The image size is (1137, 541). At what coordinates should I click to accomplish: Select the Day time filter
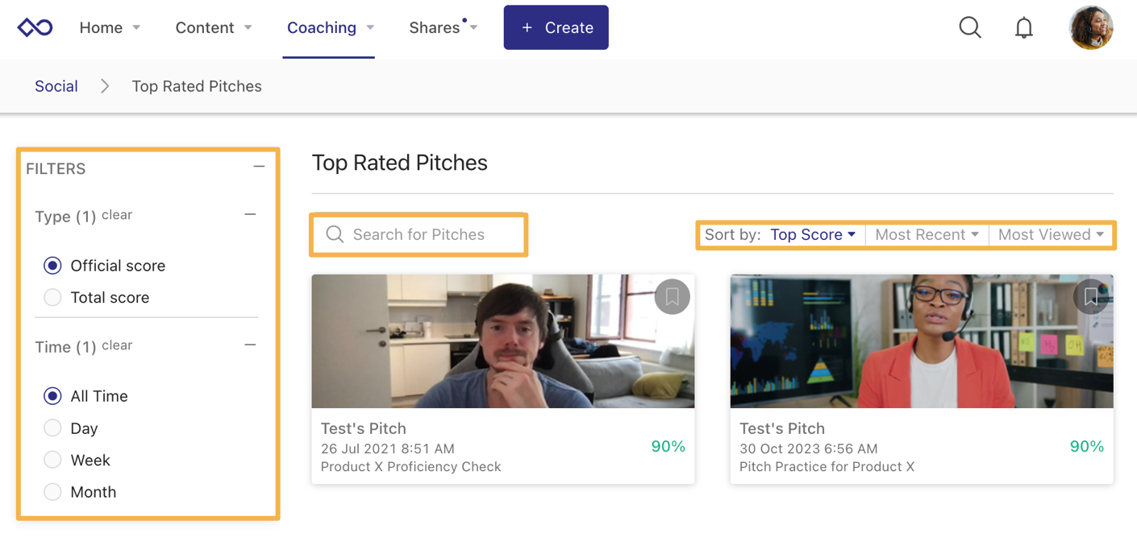(52, 428)
